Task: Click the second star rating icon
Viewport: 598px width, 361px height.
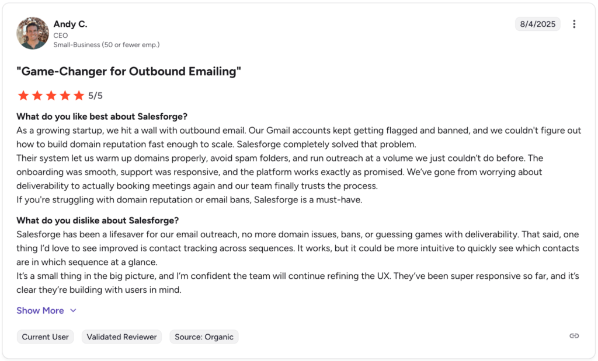Action: tap(37, 95)
